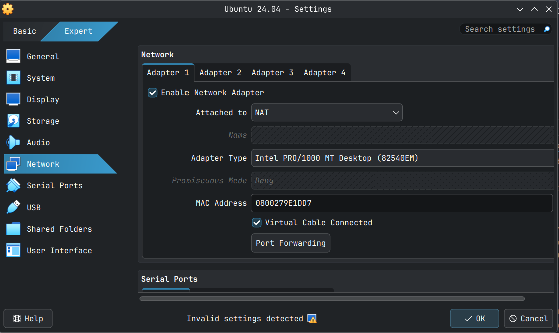This screenshot has height=333, width=559.
Task: Click the horizontal scrollbar at the bottom
Action: click(x=332, y=299)
